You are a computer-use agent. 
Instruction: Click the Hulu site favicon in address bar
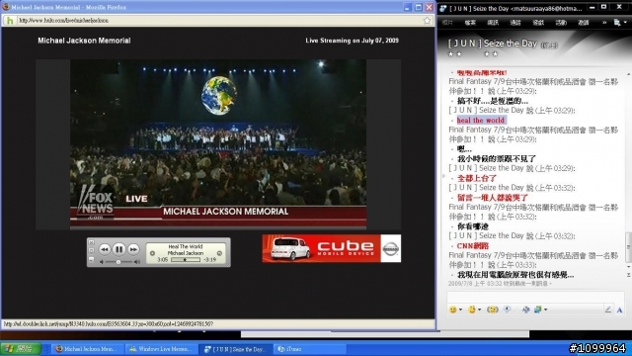pyautogui.click(x=10, y=20)
